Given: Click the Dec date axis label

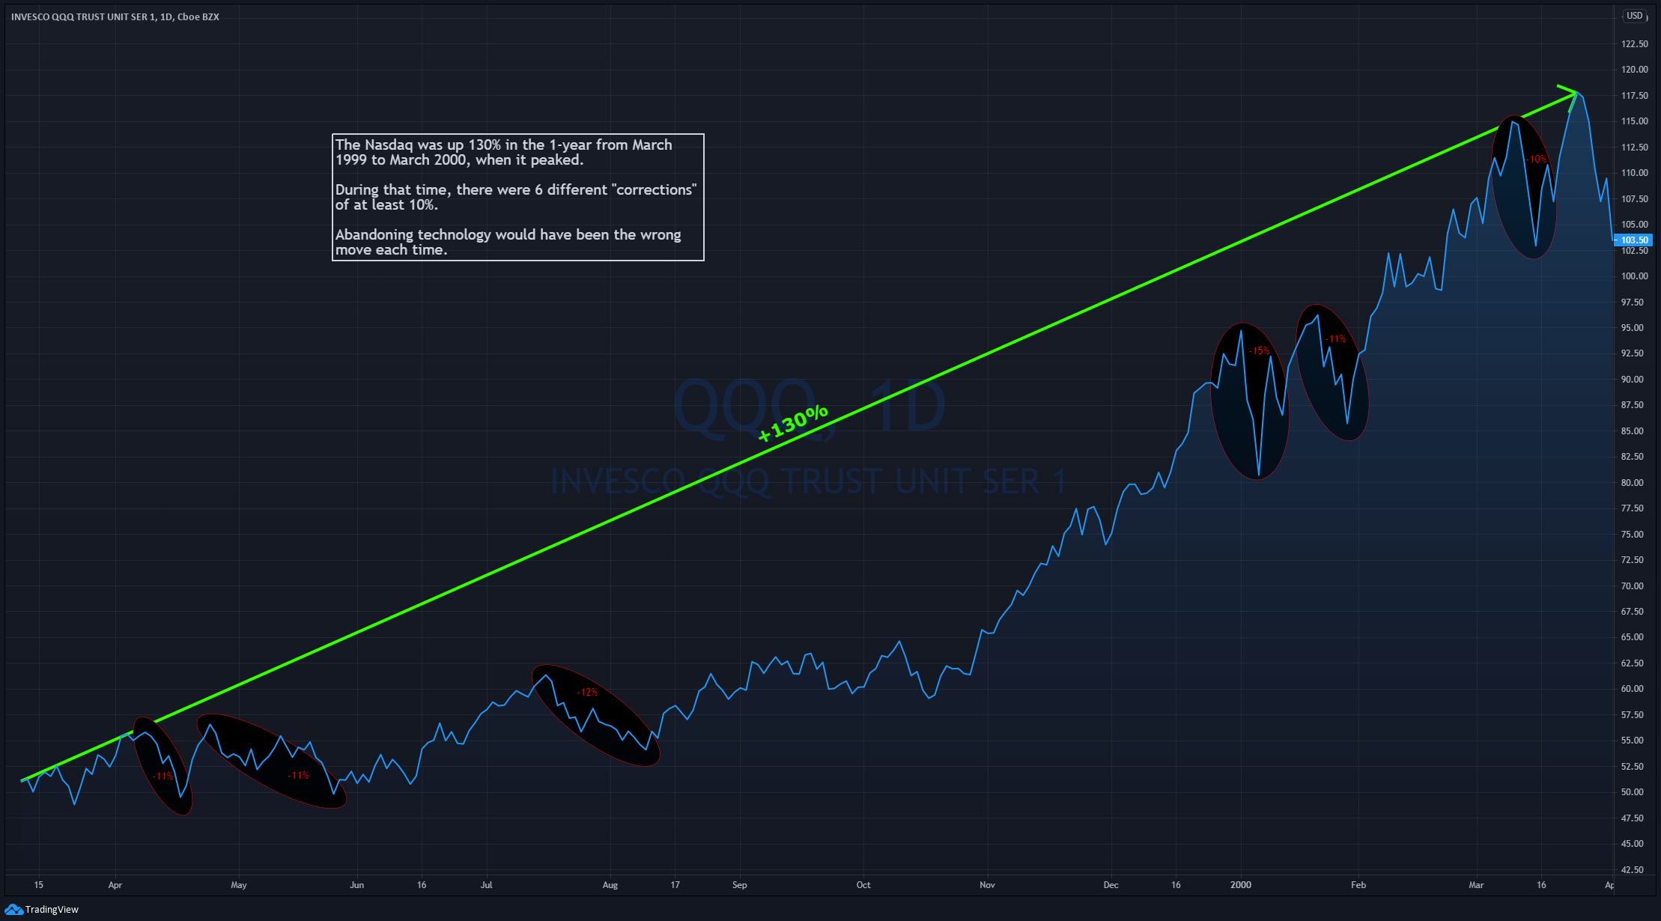Looking at the screenshot, I should click(1111, 885).
